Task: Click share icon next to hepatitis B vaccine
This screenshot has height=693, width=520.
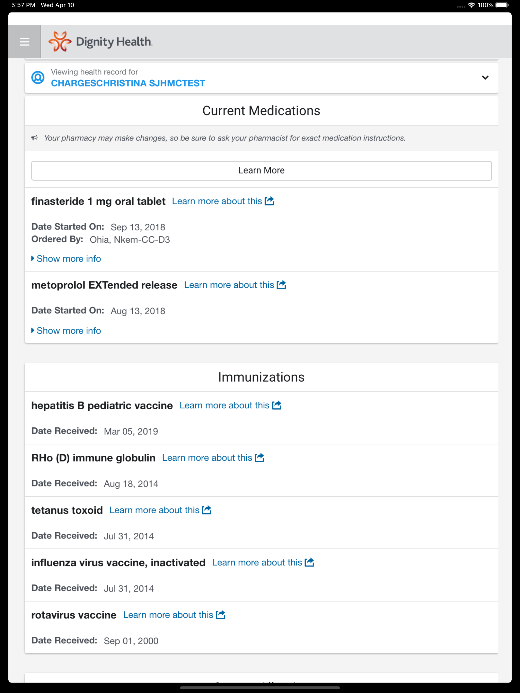Action: point(277,405)
